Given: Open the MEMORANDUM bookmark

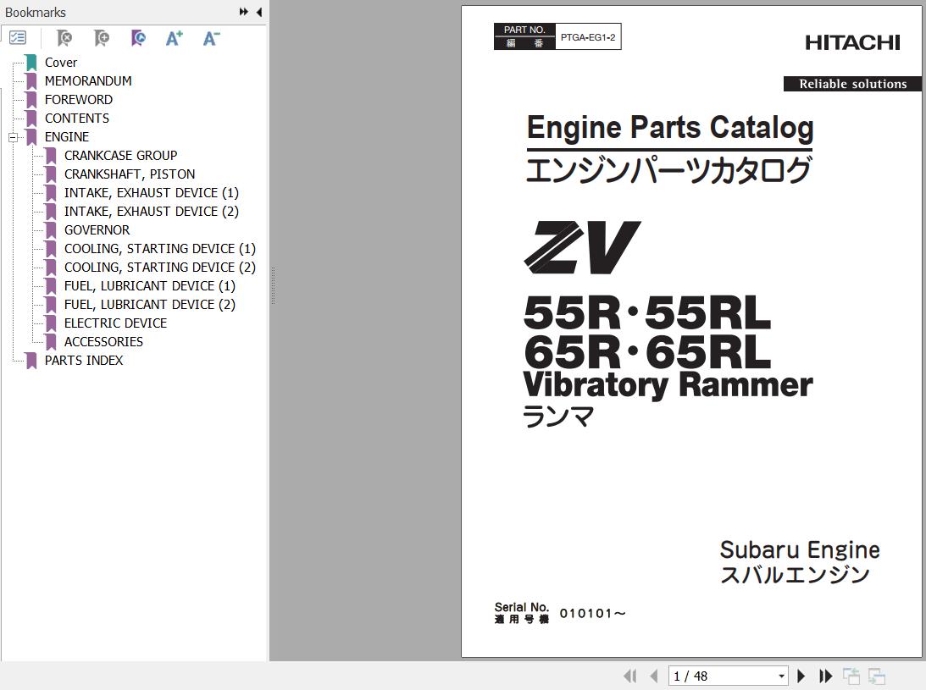Looking at the screenshot, I should 88,81.
